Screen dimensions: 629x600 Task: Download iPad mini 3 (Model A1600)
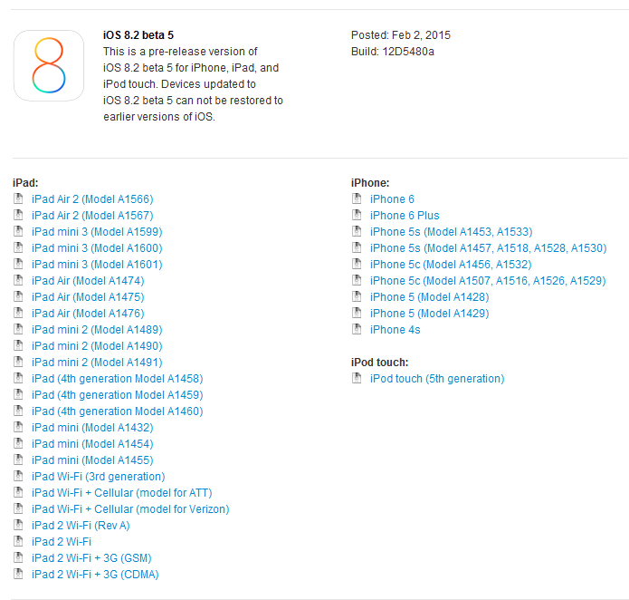click(97, 248)
